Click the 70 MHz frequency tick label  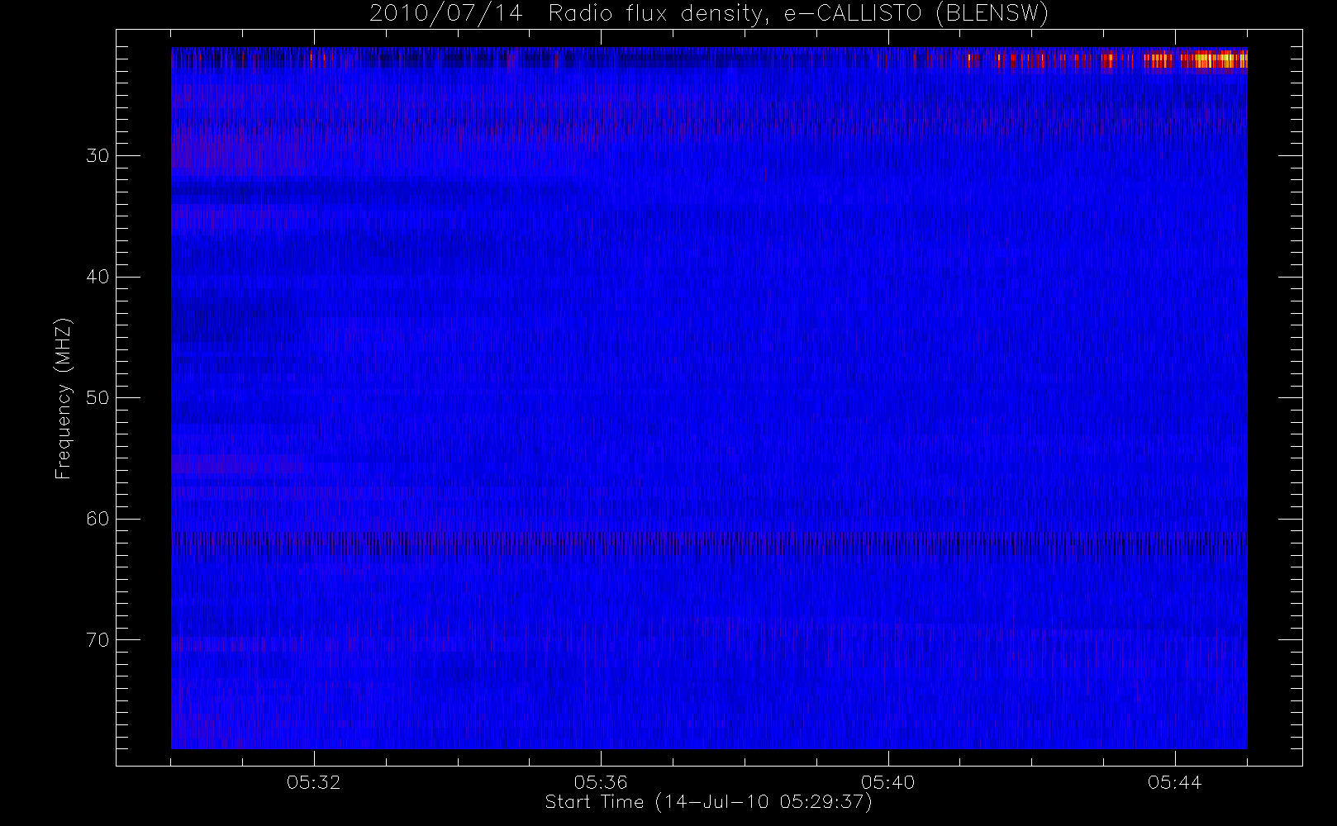click(x=98, y=639)
